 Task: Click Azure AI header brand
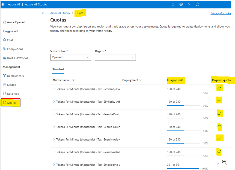(x=14, y=4)
